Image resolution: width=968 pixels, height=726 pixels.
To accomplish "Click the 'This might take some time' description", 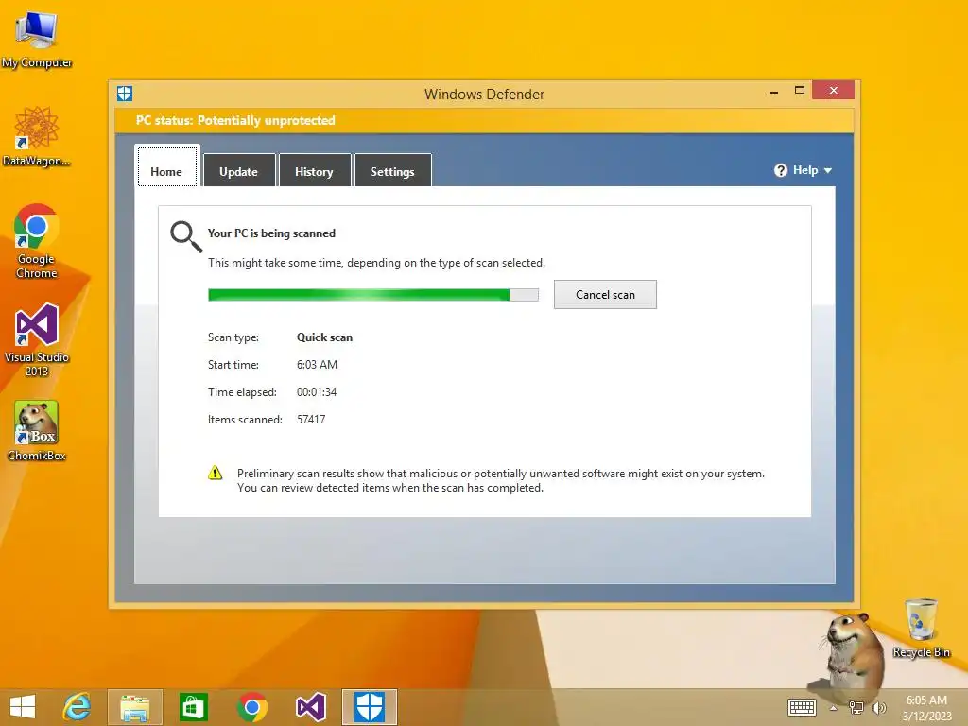I will (376, 263).
